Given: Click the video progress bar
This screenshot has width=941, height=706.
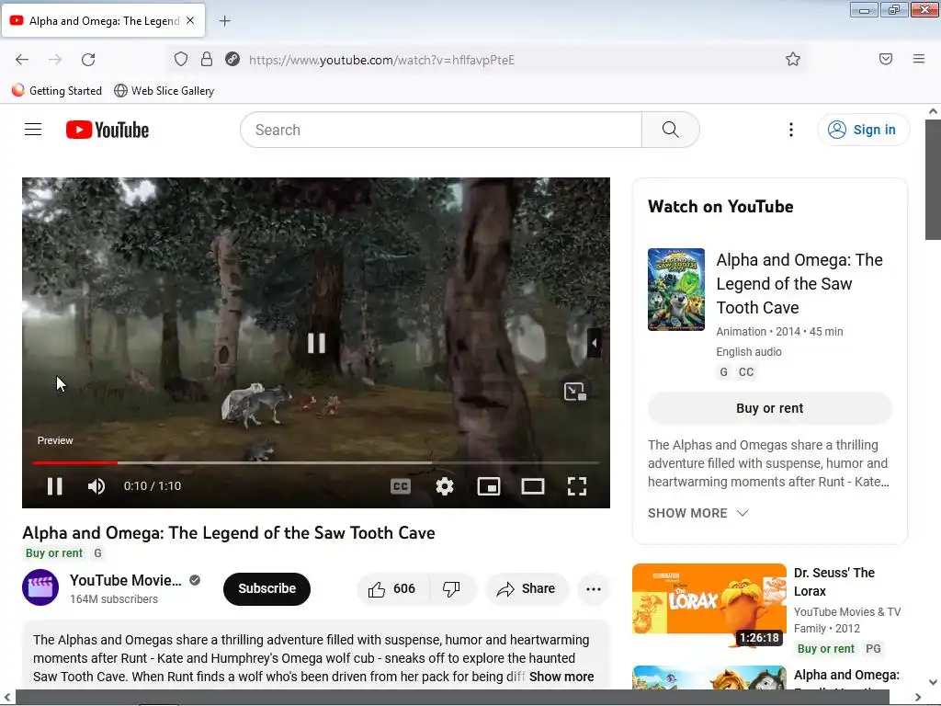Looking at the screenshot, I should coord(316,463).
